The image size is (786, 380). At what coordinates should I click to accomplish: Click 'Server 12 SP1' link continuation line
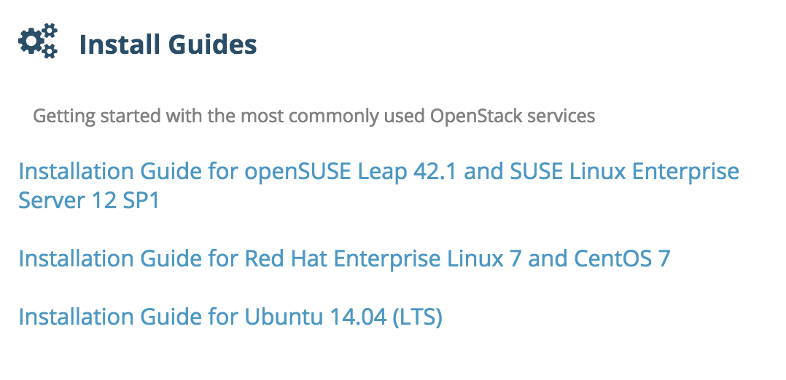(x=89, y=200)
